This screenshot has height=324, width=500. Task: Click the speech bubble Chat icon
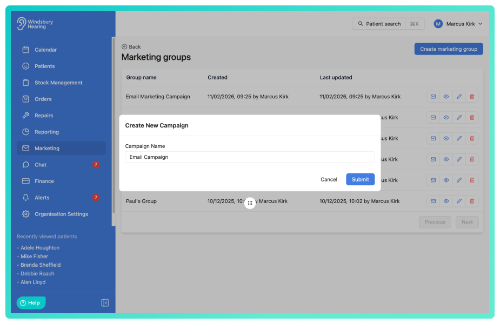(26, 165)
